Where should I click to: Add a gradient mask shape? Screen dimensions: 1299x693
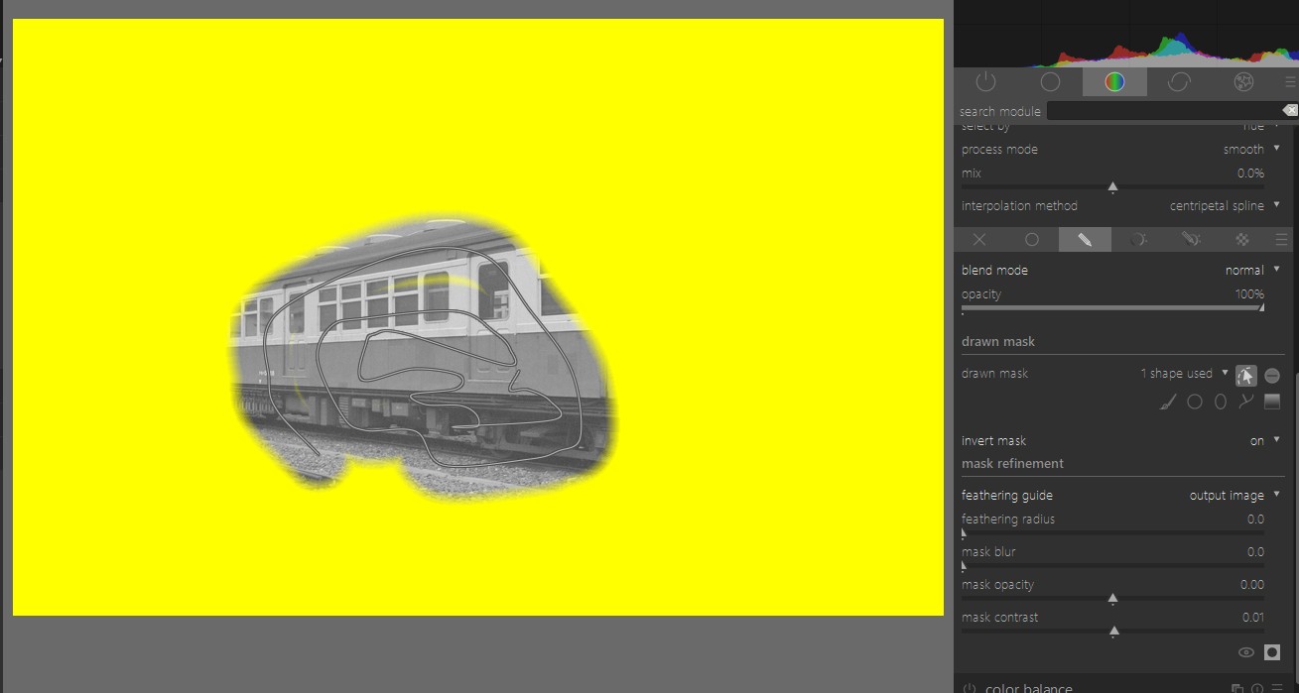pyautogui.click(x=1272, y=402)
